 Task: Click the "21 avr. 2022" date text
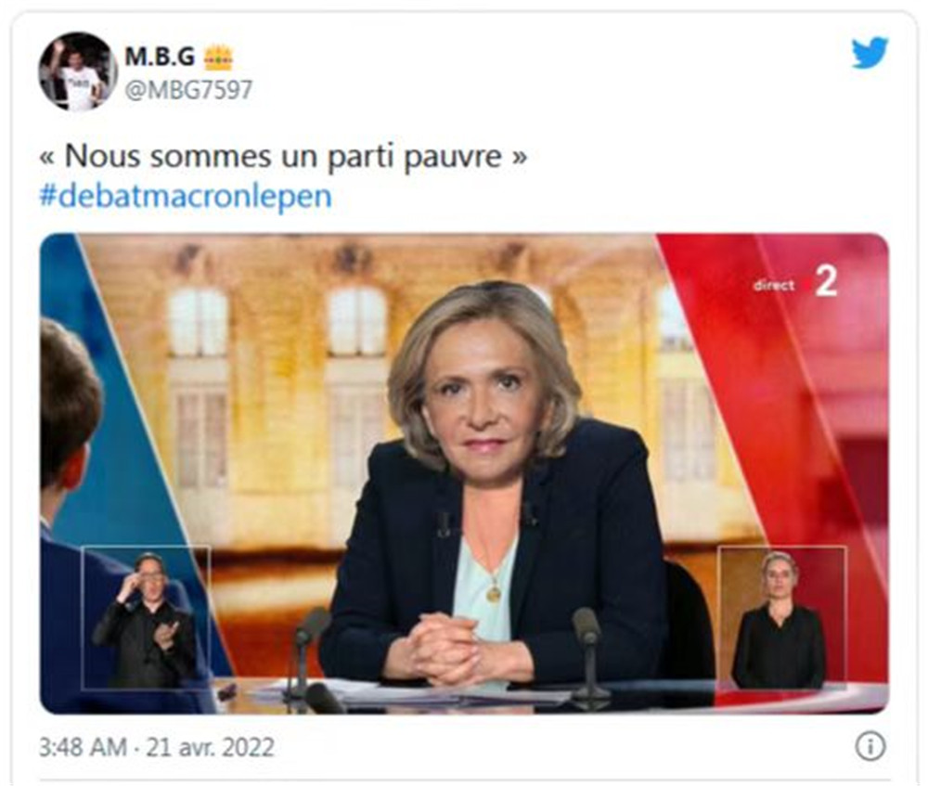click(x=210, y=747)
